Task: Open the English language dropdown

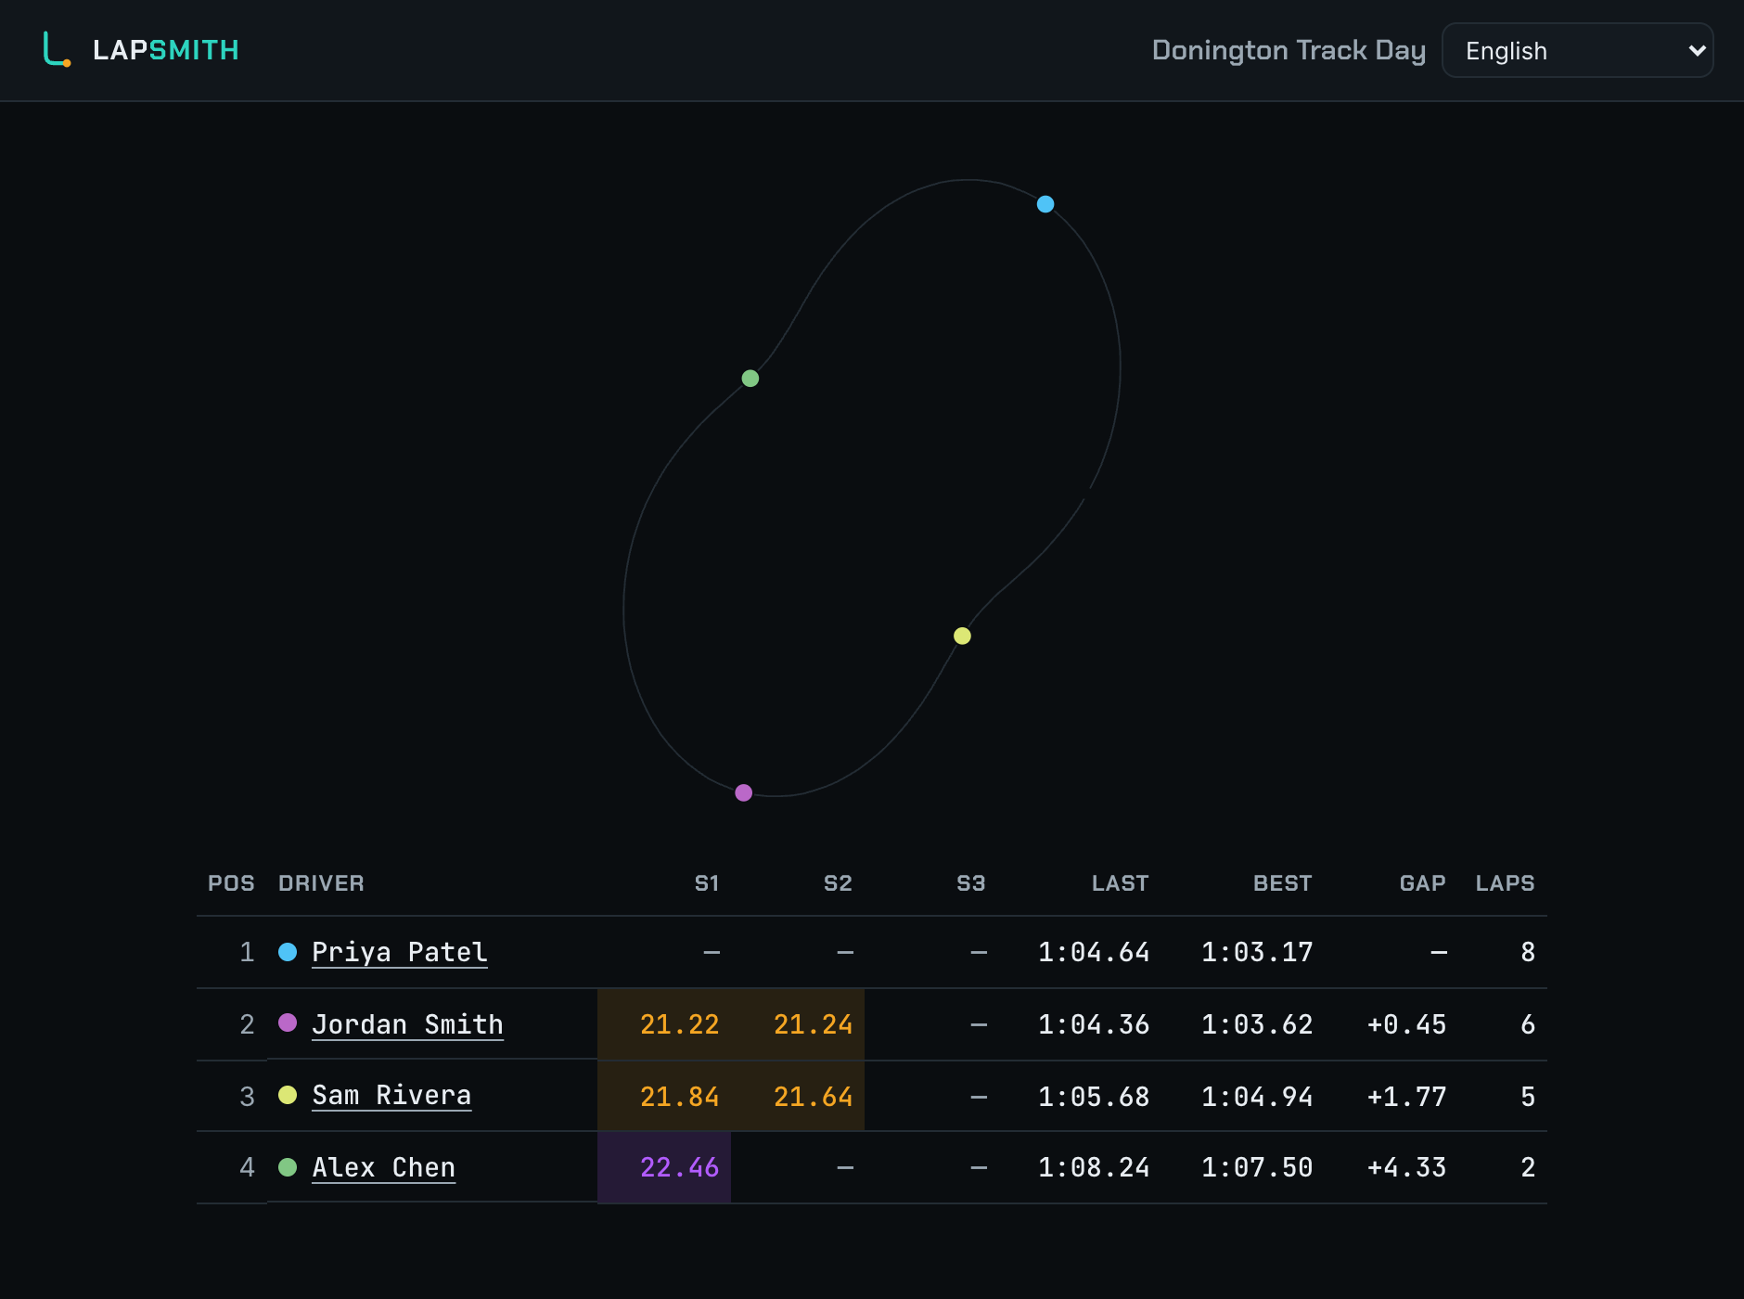Action: 1577,50
